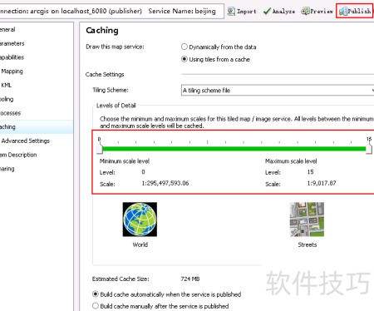This screenshot has height=311, width=374.
Task: Click the Streets map thumbnail
Action: [307, 220]
